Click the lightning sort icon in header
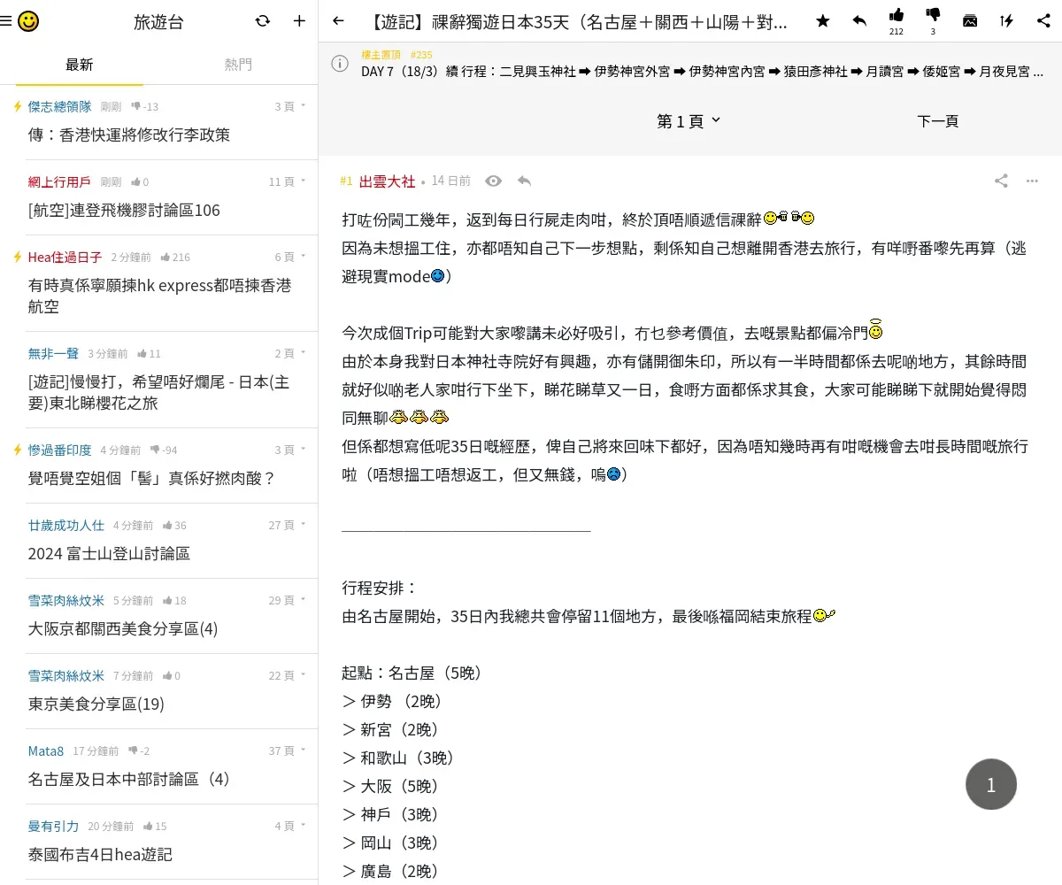The width and height of the screenshot is (1062, 885). 1007,21
